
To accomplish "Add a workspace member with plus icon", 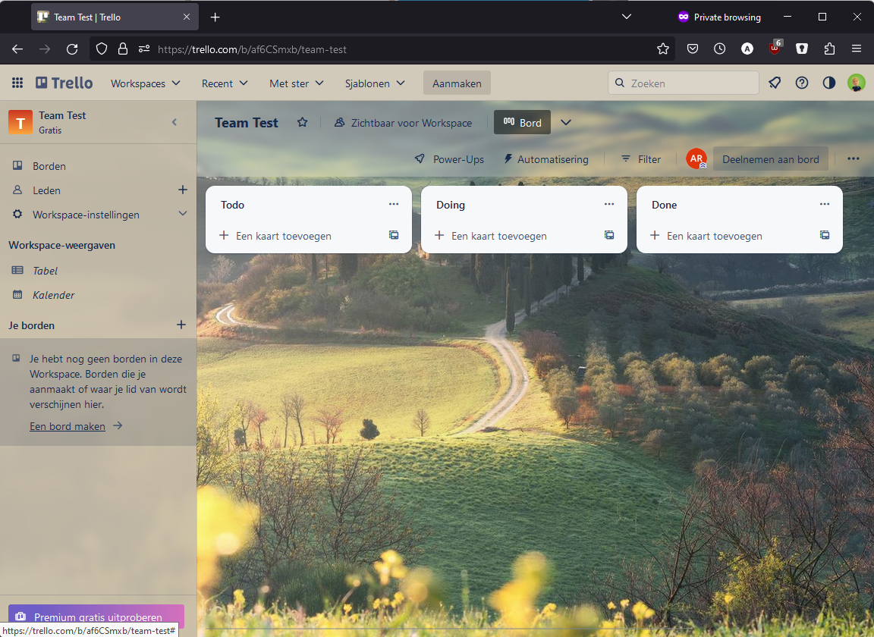I will (x=182, y=190).
